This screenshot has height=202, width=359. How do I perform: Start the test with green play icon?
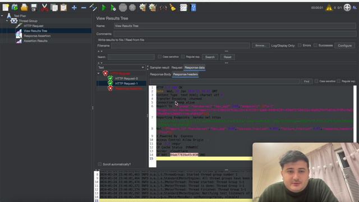click(x=104, y=8)
